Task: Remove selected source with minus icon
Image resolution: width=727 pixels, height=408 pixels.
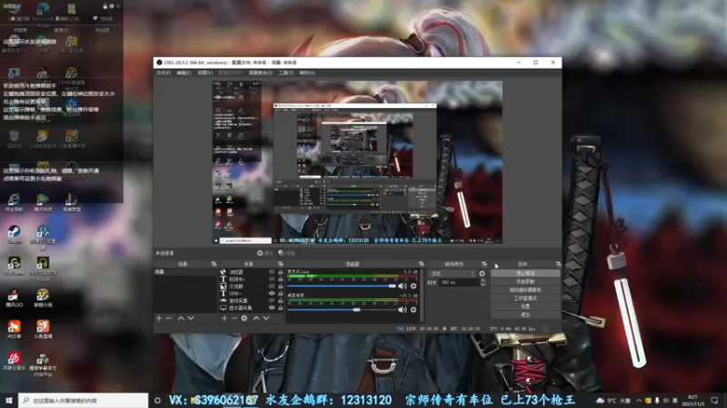Action: [234, 318]
